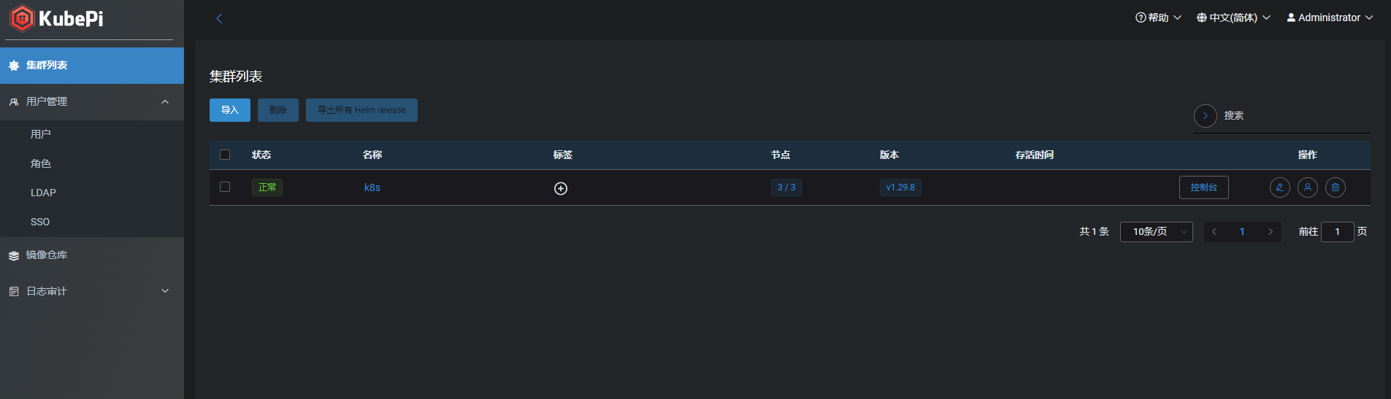The width and height of the screenshot is (1391, 399).
Task: Open the member user icon for k8s
Action: (x=1307, y=187)
